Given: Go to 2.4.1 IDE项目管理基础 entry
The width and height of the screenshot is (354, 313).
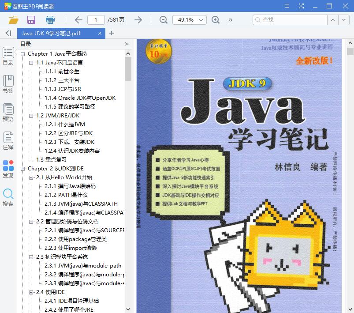Looking at the screenshot, I should click(71, 301).
